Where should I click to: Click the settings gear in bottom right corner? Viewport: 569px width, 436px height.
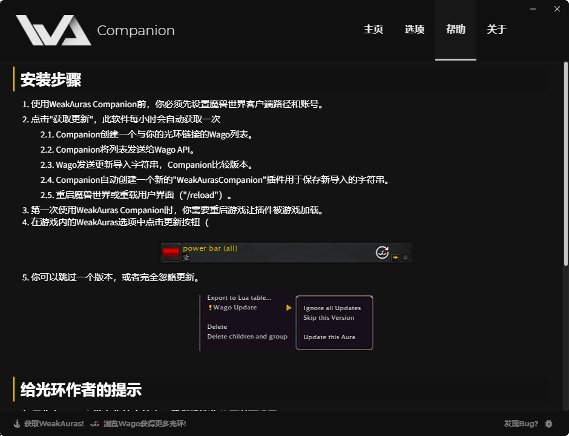pyautogui.click(x=548, y=424)
